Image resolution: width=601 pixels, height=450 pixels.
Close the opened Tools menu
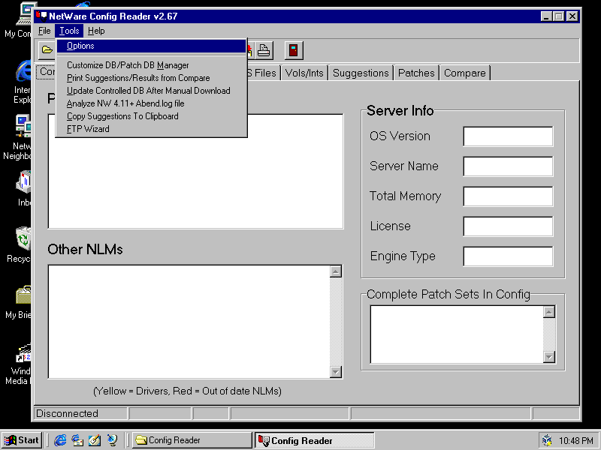point(69,31)
